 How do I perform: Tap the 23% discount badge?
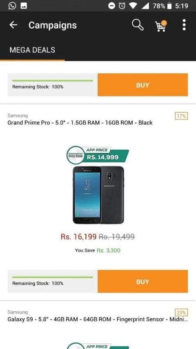point(181,313)
